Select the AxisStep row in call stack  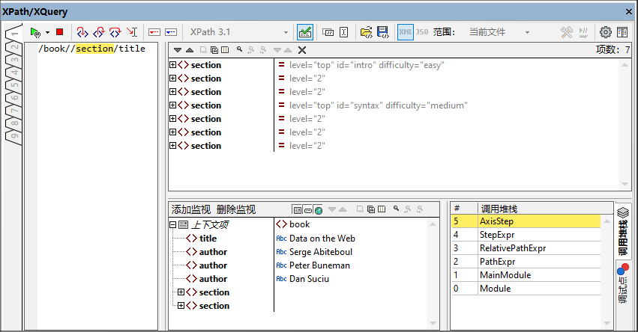point(526,221)
